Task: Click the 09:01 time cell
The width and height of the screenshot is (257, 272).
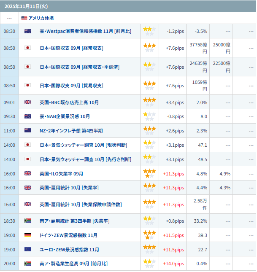Action: [x=9, y=102]
